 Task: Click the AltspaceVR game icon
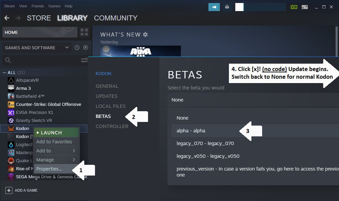[x=11, y=80]
